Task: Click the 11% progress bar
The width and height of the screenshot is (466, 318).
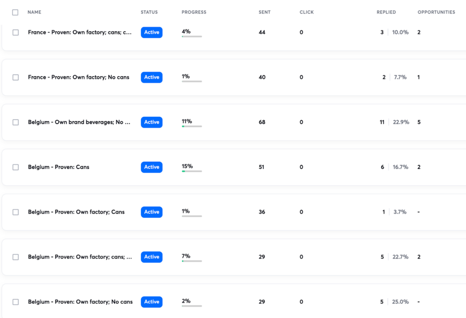Action: [192, 126]
